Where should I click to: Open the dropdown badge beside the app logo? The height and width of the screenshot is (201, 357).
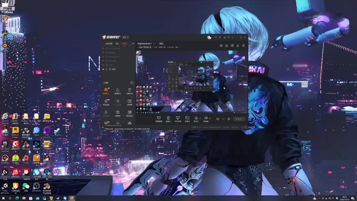pos(125,37)
